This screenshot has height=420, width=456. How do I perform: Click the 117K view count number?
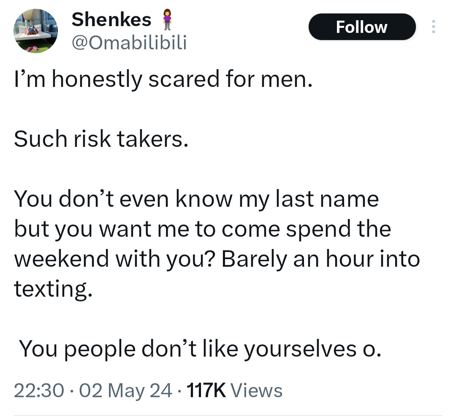point(206,390)
